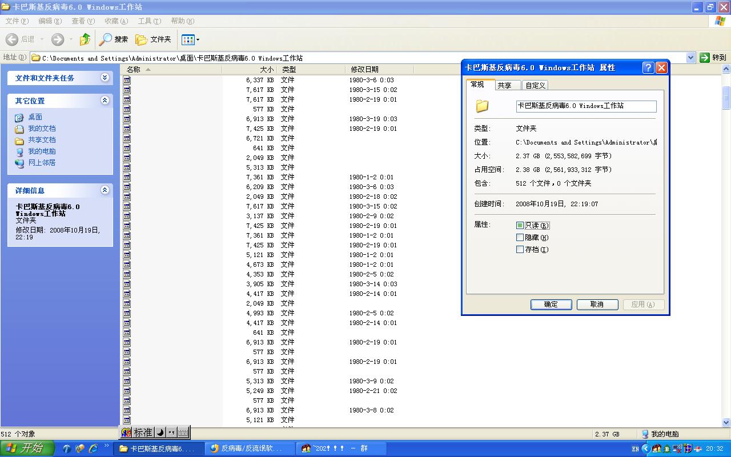
Task: Open the 文件 menu
Action: pos(17,21)
